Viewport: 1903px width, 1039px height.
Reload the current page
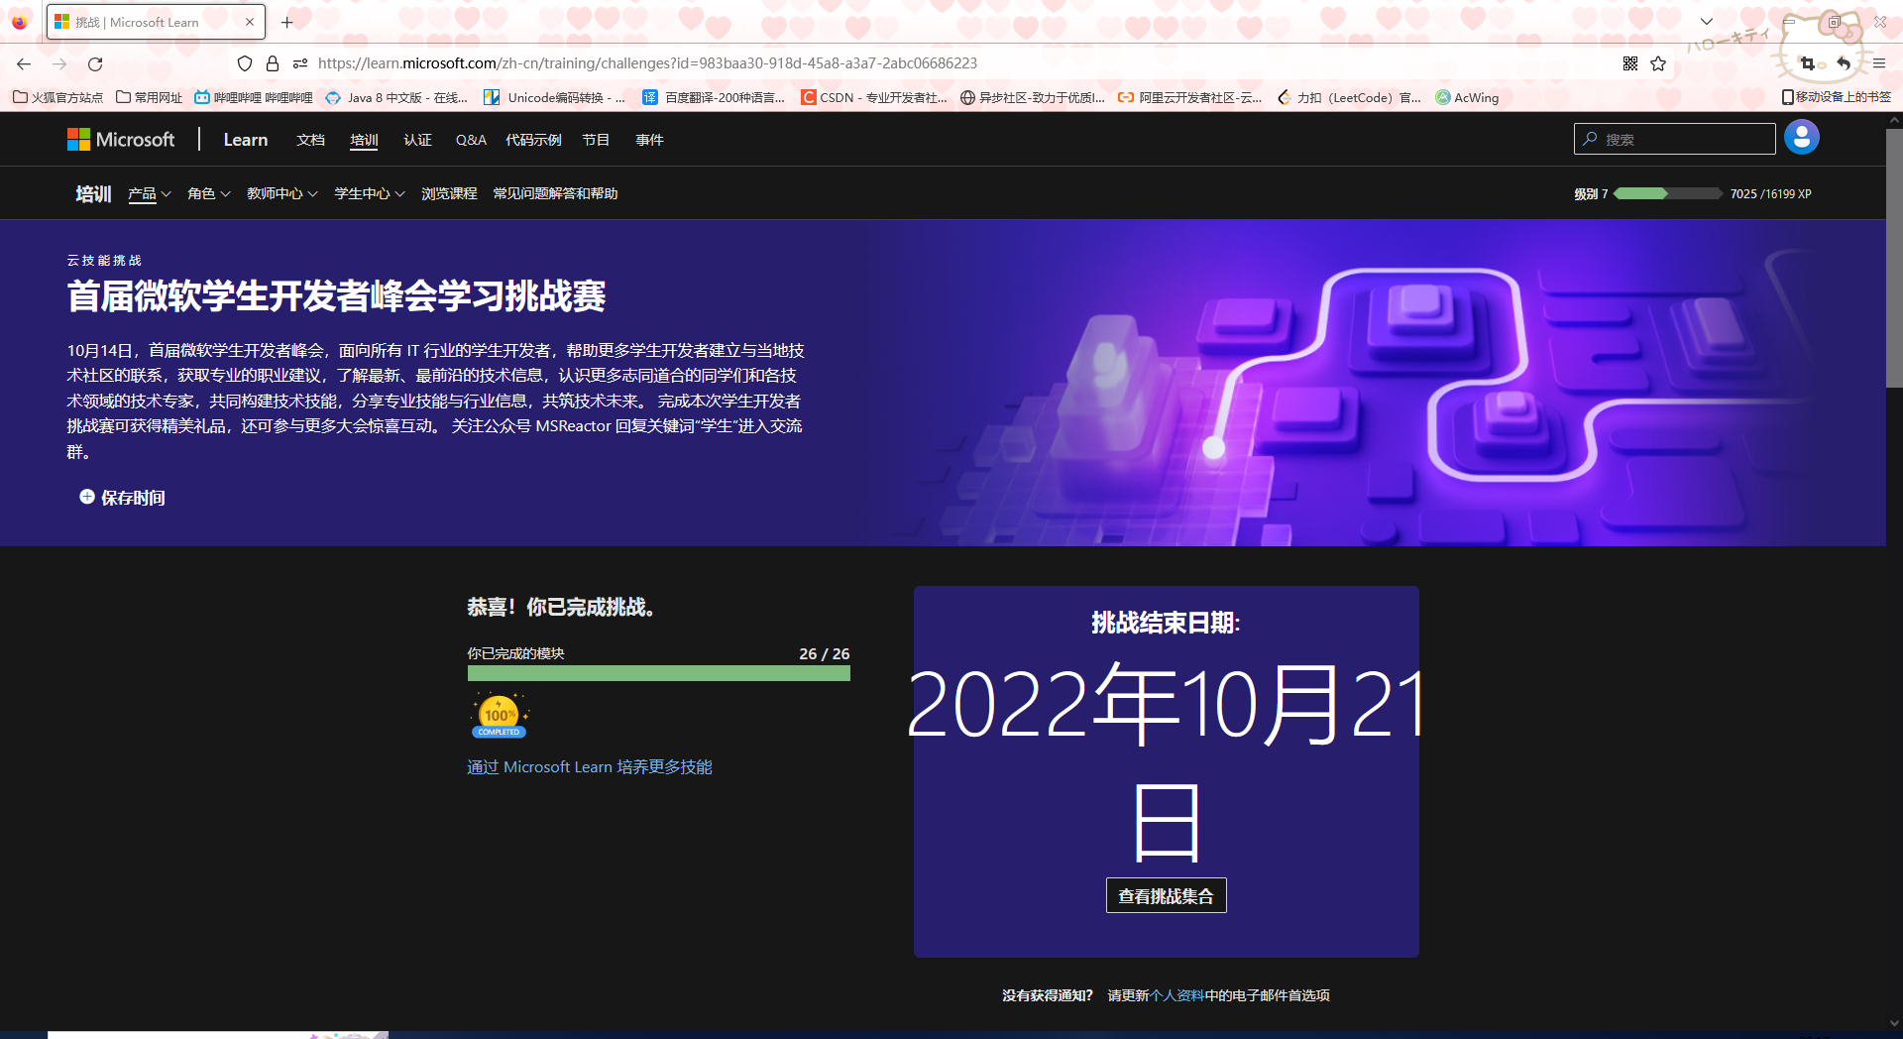pos(95,63)
